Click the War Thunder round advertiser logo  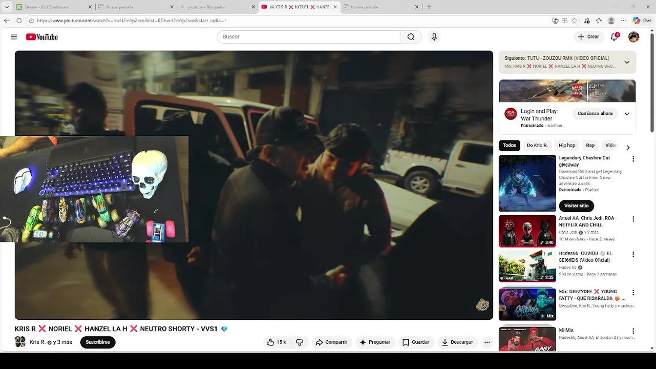click(511, 114)
